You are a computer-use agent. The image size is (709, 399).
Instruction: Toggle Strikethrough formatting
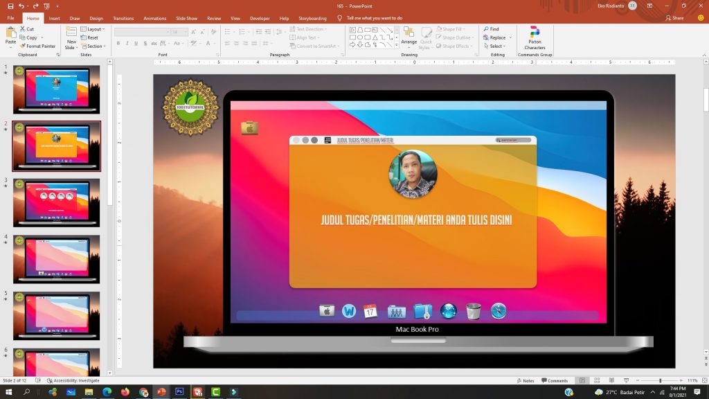coord(154,44)
